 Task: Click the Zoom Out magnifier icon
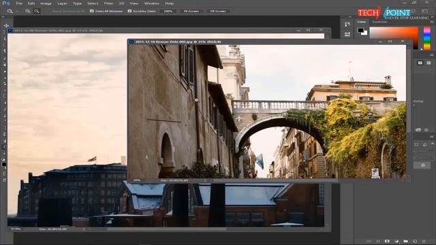[37, 11]
